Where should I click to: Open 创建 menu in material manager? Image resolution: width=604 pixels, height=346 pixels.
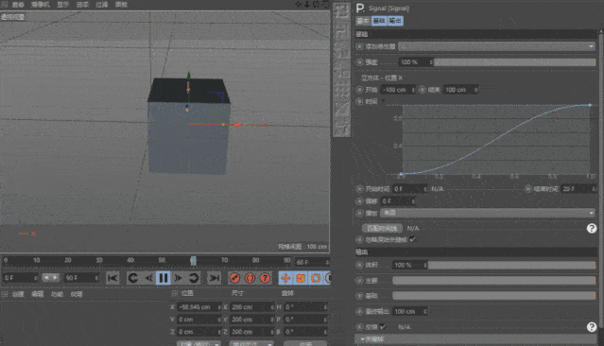click(18, 294)
